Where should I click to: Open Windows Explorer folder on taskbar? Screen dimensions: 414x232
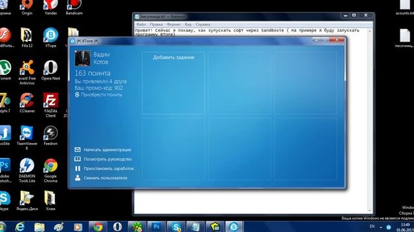(39, 227)
